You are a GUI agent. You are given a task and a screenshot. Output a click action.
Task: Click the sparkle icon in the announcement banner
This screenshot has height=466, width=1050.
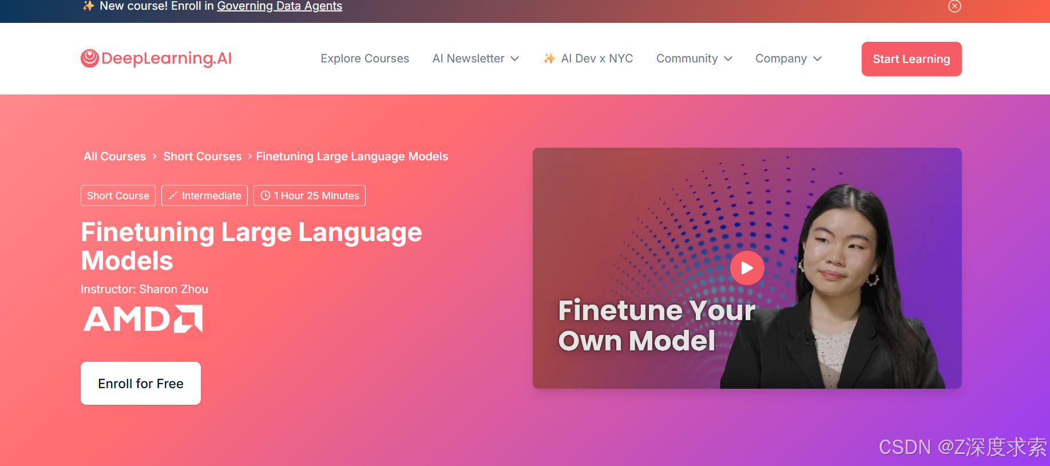pyautogui.click(x=89, y=6)
